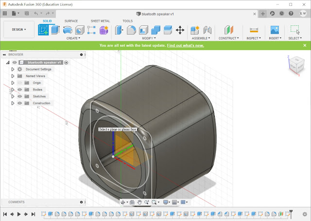Select the Insert image tool

(x=275, y=30)
